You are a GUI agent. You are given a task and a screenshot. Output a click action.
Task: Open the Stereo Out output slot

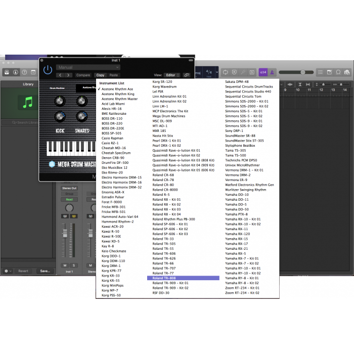(x=69, y=188)
